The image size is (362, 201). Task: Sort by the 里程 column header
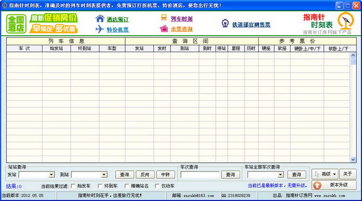click(x=236, y=48)
